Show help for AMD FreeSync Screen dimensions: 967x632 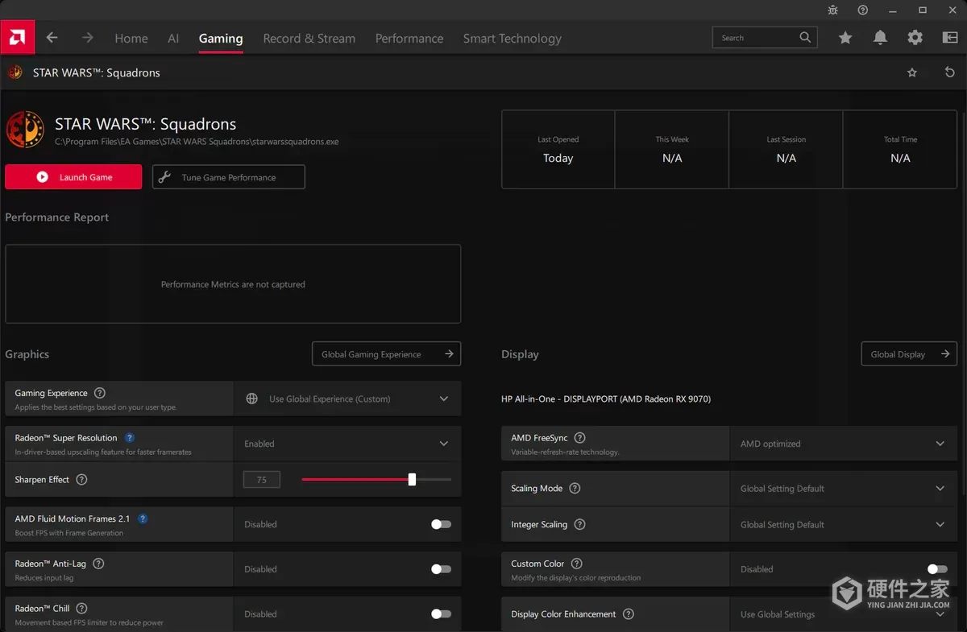click(x=579, y=438)
